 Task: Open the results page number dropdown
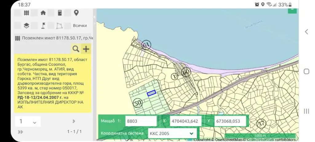[28, 121]
